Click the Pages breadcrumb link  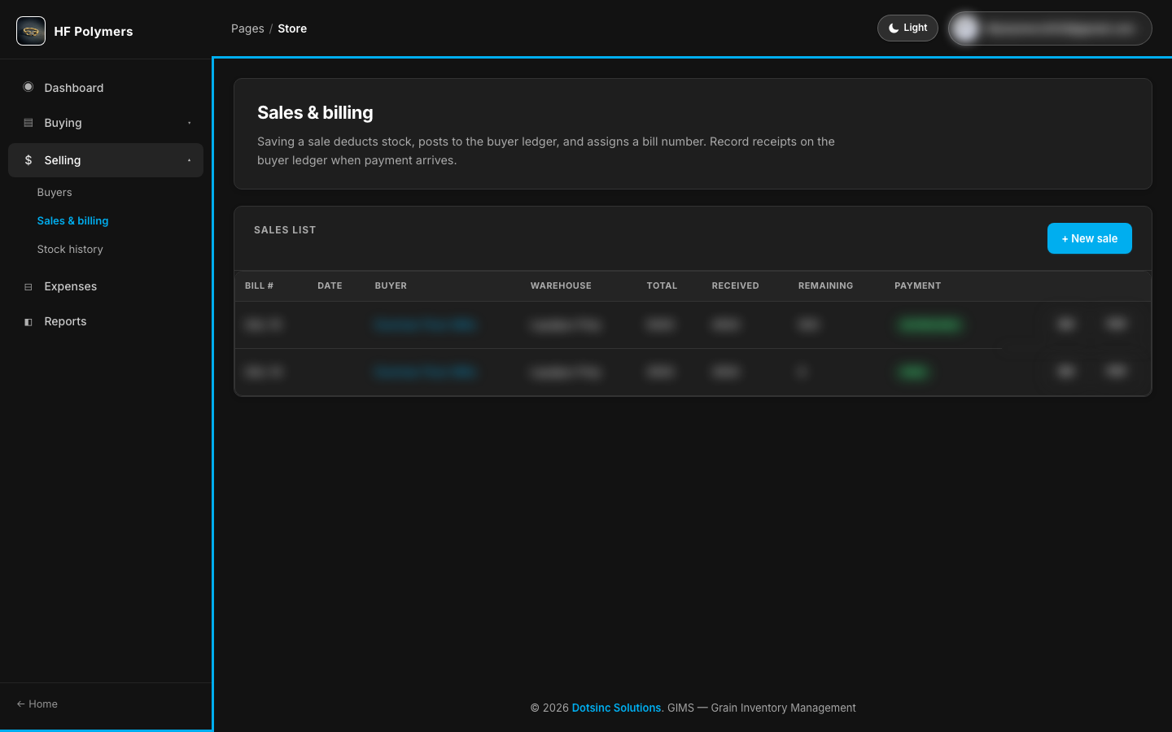pos(247,28)
